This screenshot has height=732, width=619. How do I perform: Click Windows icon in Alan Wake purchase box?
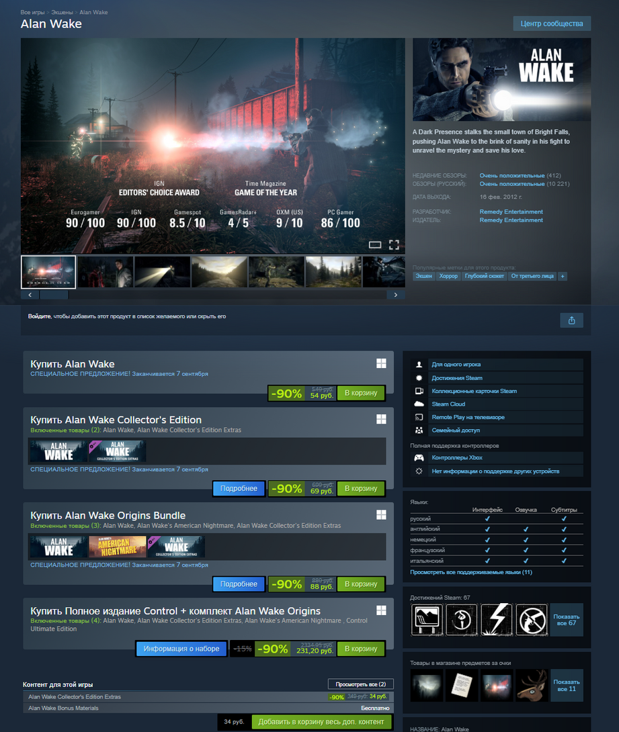[x=381, y=364]
